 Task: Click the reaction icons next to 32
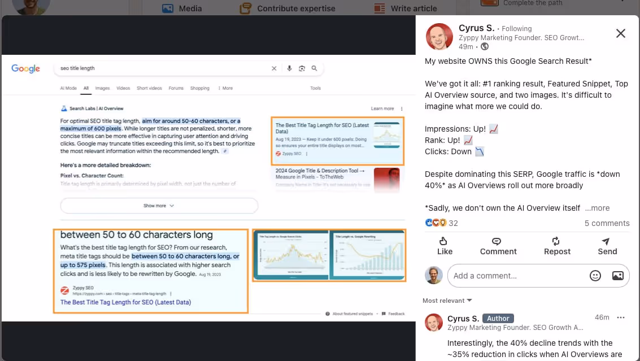436,223
